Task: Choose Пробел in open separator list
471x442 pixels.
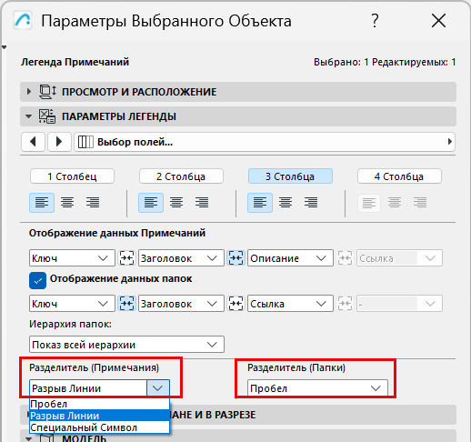Action: pos(99,404)
